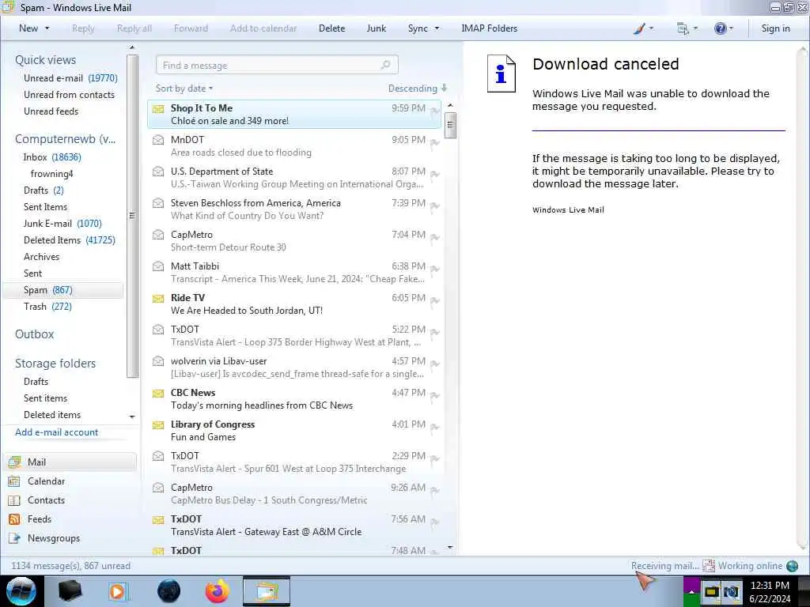This screenshot has width=810, height=607.
Task: Open the dark globe browser taskbar icon
Action: click(x=168, y=591)
